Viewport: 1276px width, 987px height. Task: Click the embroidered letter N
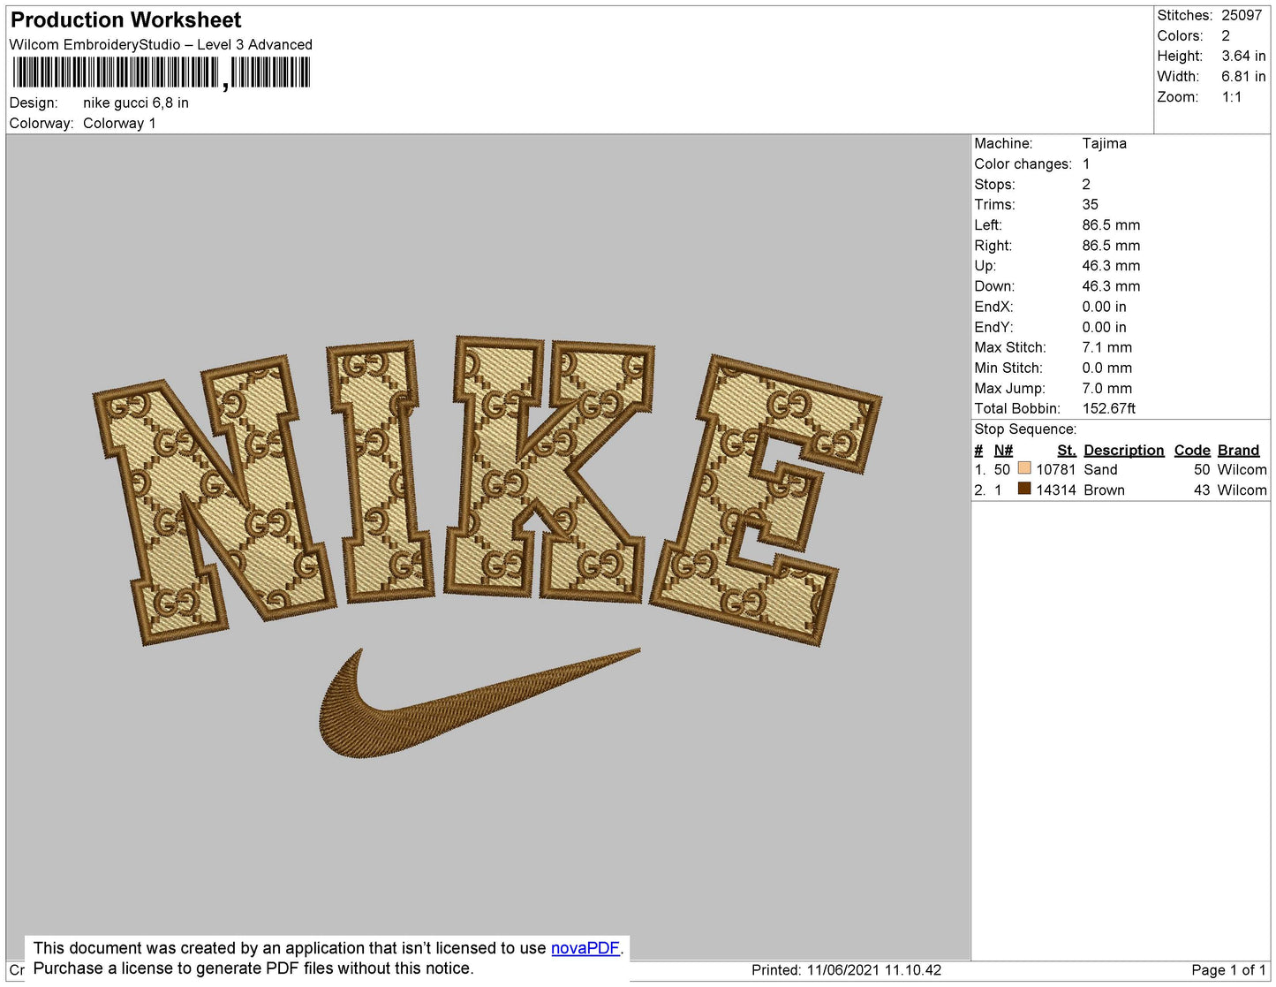[215, 498]
